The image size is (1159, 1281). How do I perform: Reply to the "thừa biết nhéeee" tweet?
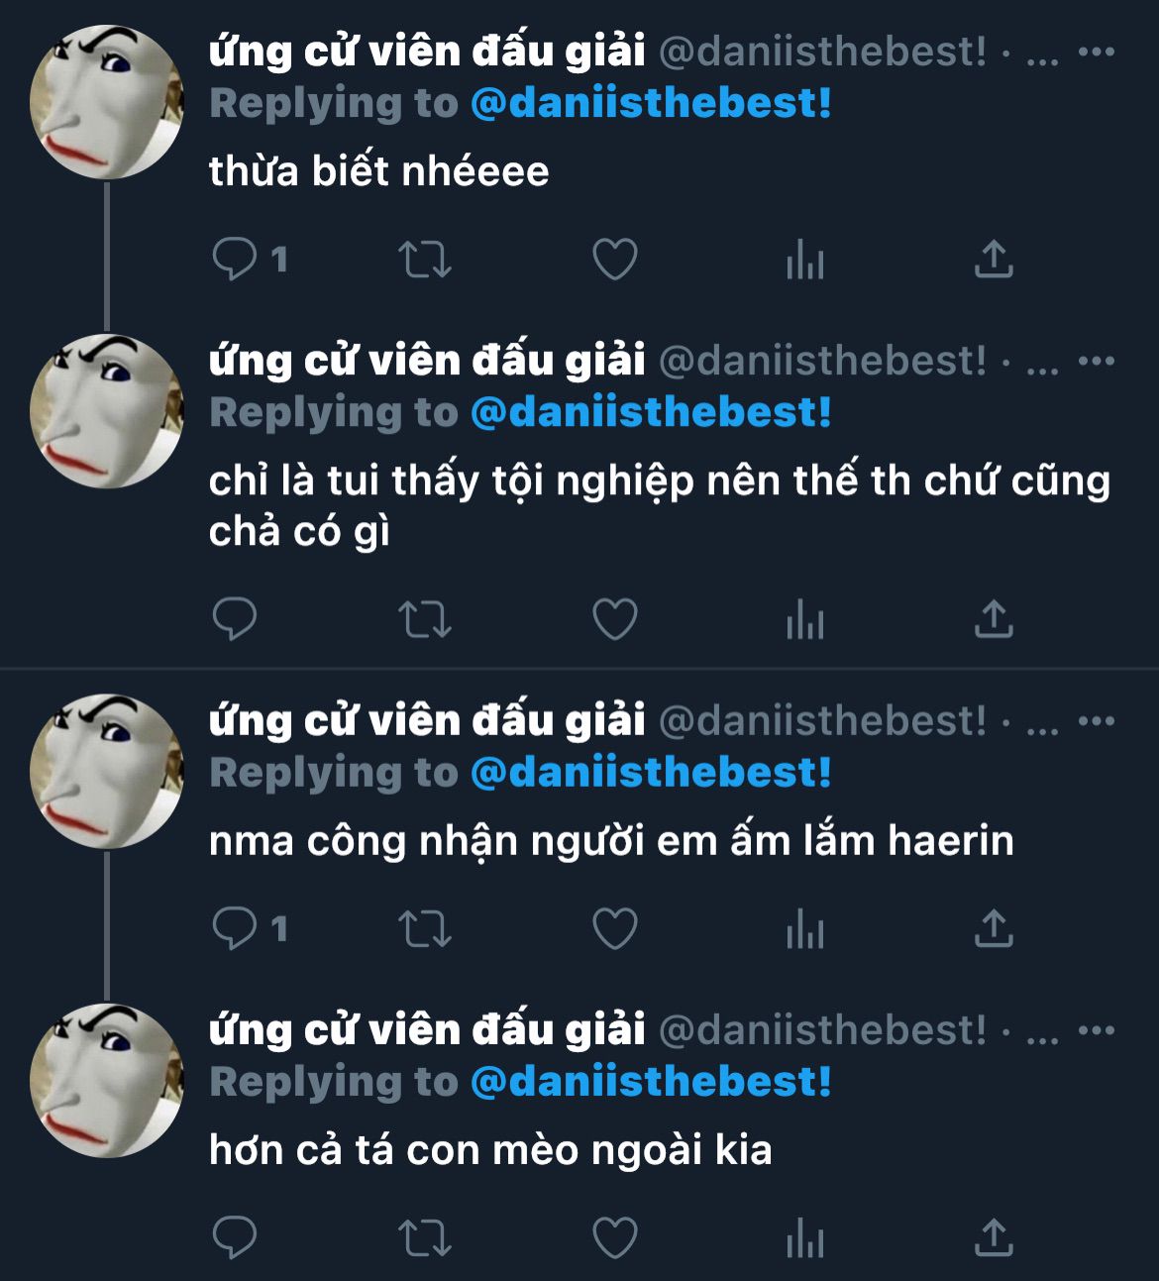(x=235, y=260)
